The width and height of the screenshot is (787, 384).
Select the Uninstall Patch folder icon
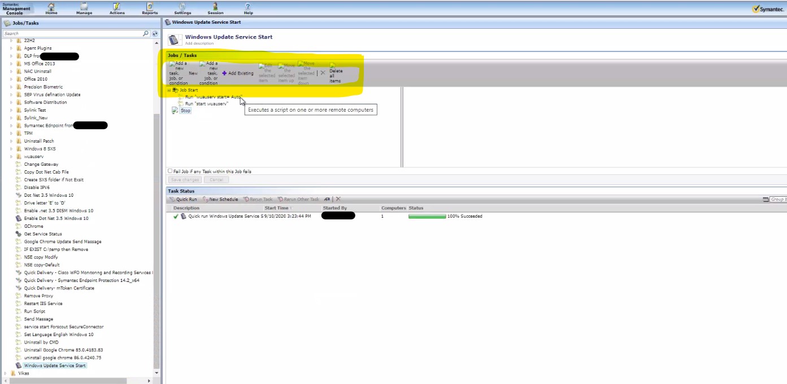[19, 141]
